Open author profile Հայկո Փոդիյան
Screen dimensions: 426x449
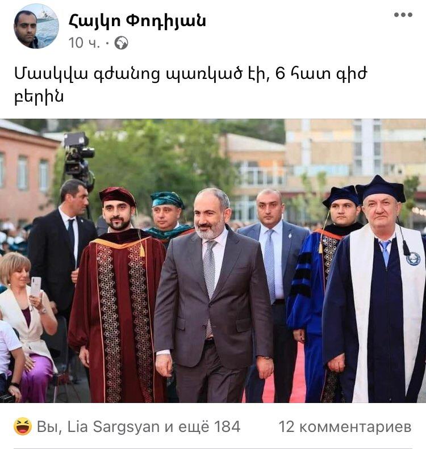[x=137, y=21]
